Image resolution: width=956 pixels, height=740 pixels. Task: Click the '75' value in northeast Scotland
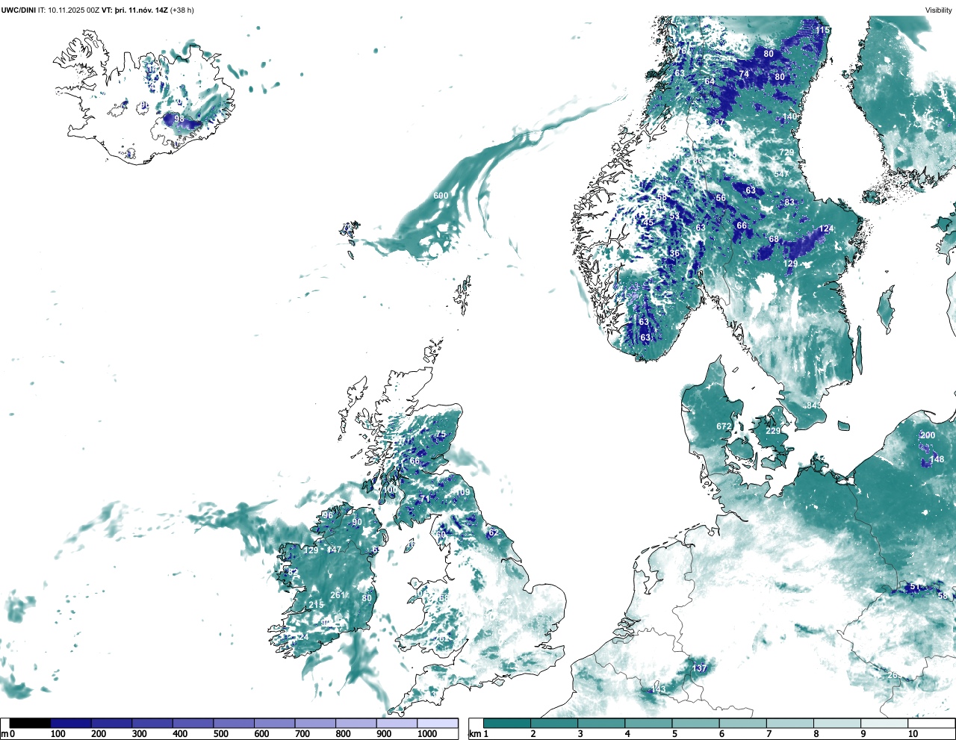point(441,435)
